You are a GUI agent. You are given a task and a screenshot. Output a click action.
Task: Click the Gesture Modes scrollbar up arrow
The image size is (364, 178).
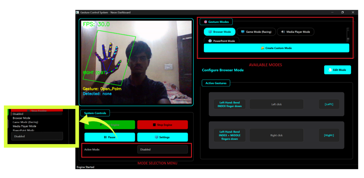[x=348, y=29]
